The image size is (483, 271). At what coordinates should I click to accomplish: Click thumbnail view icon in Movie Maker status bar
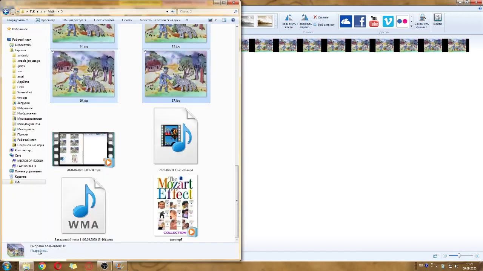(x=435, y=256)
